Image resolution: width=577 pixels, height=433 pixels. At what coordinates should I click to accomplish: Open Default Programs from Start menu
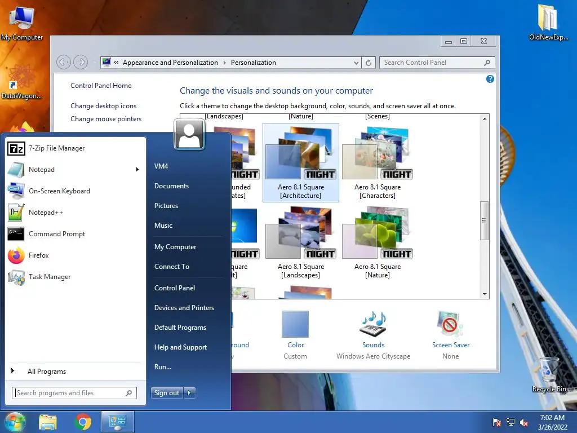pyautogui.click(x=180, y=328)
